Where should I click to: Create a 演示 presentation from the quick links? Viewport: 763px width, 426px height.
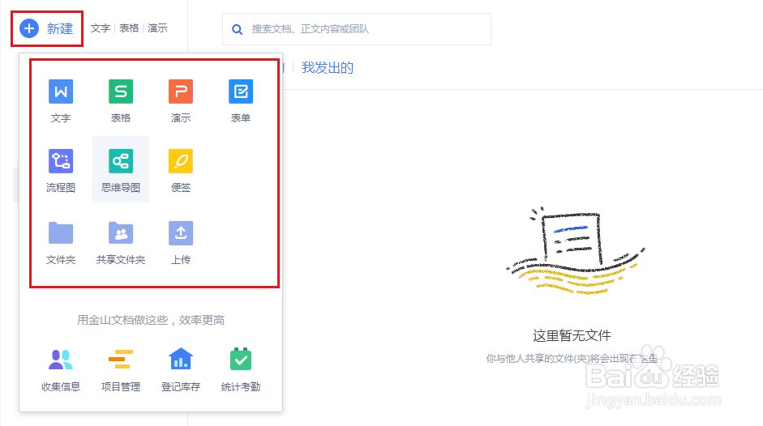click(157, 28)
